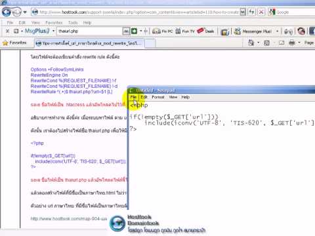Click the toolbar search field containing thaiurl.php
This screenshot has height=236, width=315.
coord(90,31)
